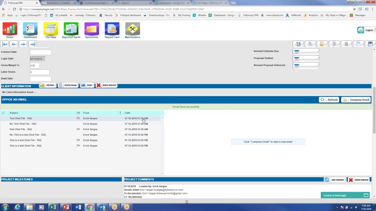Open calendar for Proposal Drafted
Screen dimensions: 376x211
tap(297, 59)
